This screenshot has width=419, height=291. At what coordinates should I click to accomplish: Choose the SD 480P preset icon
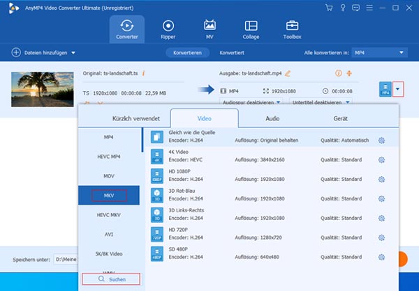[x=157, y=253]
